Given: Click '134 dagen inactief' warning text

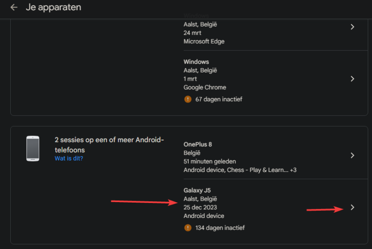Looking at the screenshot, I should pyautogui.click(x=220, y=228).
